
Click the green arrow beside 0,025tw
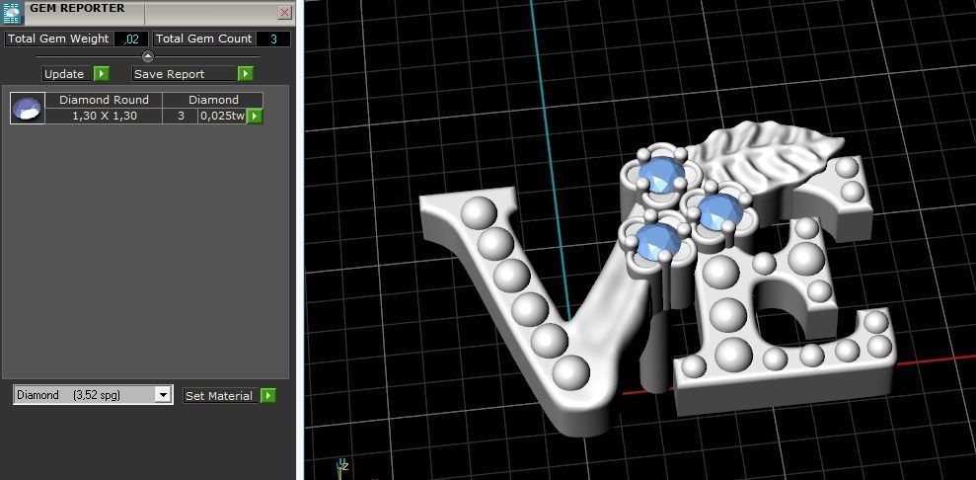255,116
